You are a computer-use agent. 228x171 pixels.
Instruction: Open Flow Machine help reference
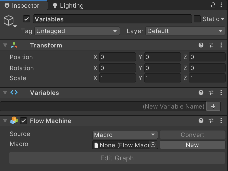pyautogui.click(x=201, y=121)
